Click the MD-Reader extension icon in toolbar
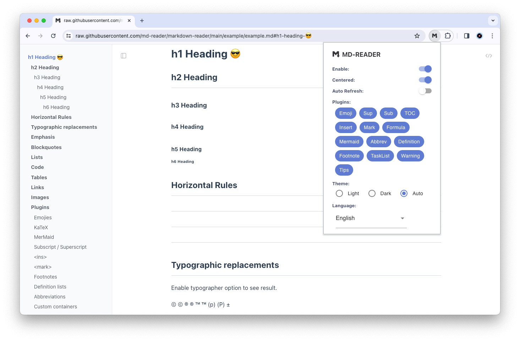The width and height of the screenshot is (520, 341). pyautogui.click(x=434, y=36)
